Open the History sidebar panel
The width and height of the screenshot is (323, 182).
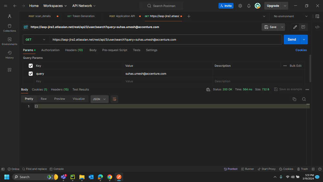(x=9, y=55)
